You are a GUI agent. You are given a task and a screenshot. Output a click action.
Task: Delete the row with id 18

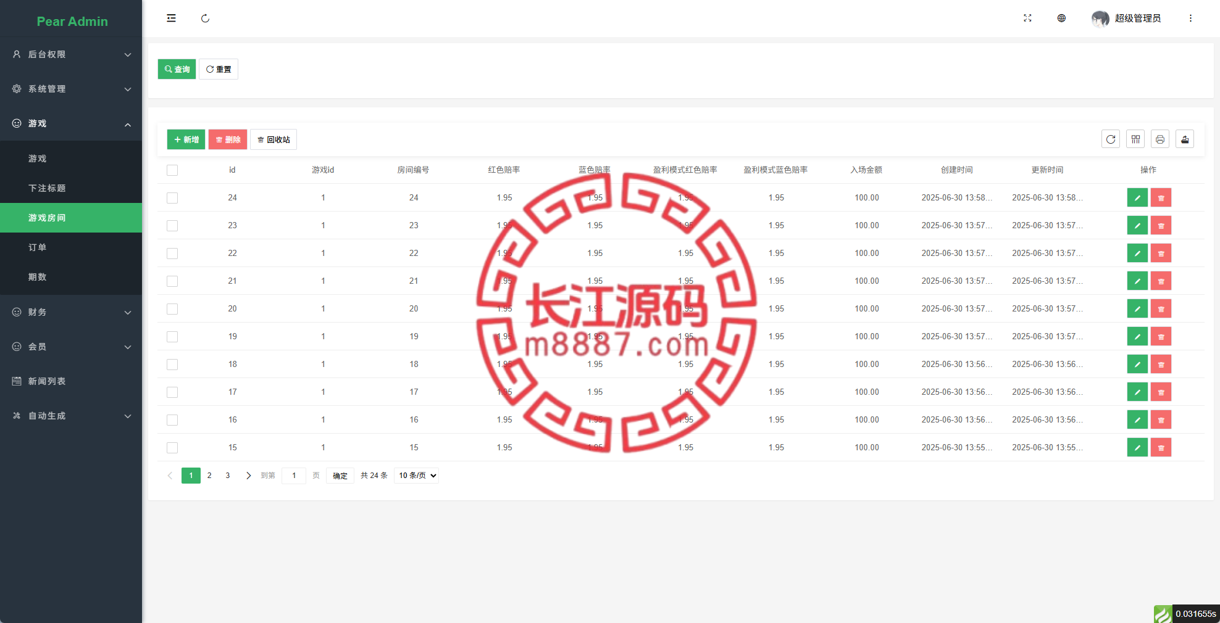click(x=1161, y=365)
